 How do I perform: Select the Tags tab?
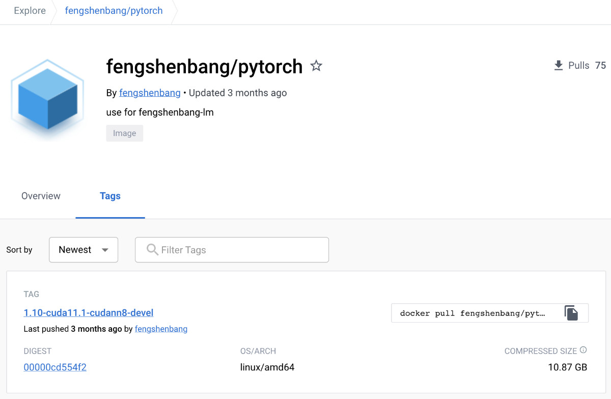tap(110, 196)
